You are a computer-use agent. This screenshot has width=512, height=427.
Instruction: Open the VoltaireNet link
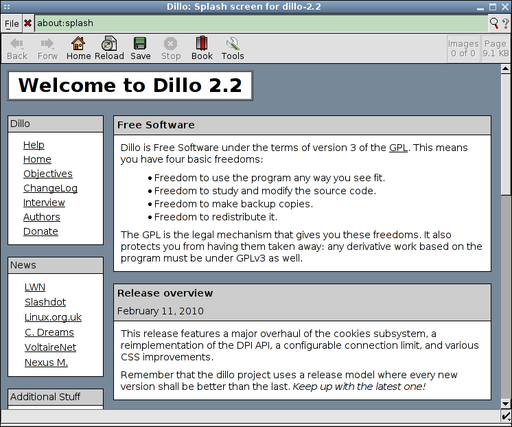click(50, 347)
